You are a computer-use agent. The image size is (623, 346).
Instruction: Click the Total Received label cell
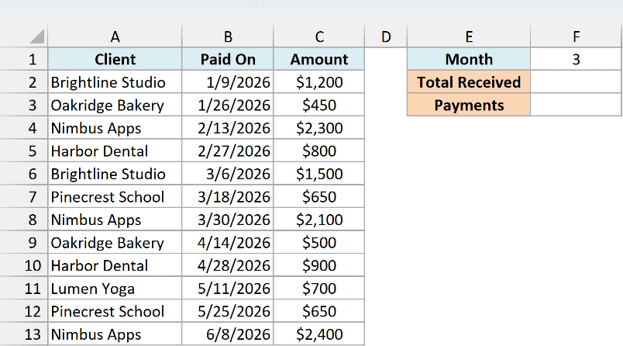469,82
